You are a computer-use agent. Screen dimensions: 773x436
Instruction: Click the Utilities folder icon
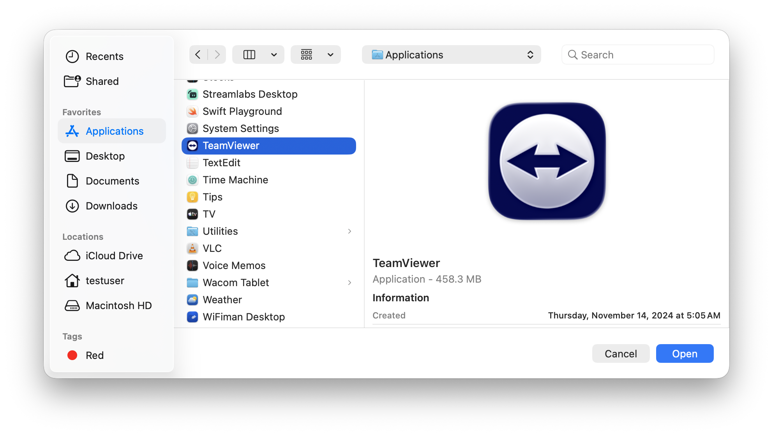pos(192,231)
